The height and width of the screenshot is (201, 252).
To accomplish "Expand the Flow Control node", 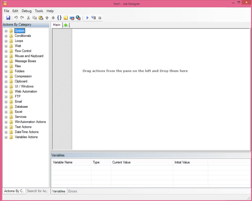I will point(6,51).
